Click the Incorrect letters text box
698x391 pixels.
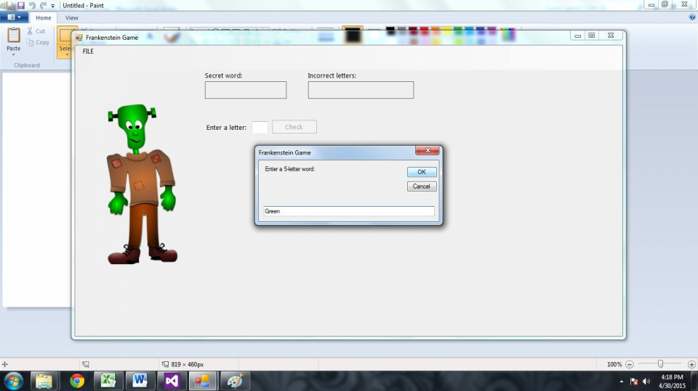pyautogui.click(x=361, y=90)
